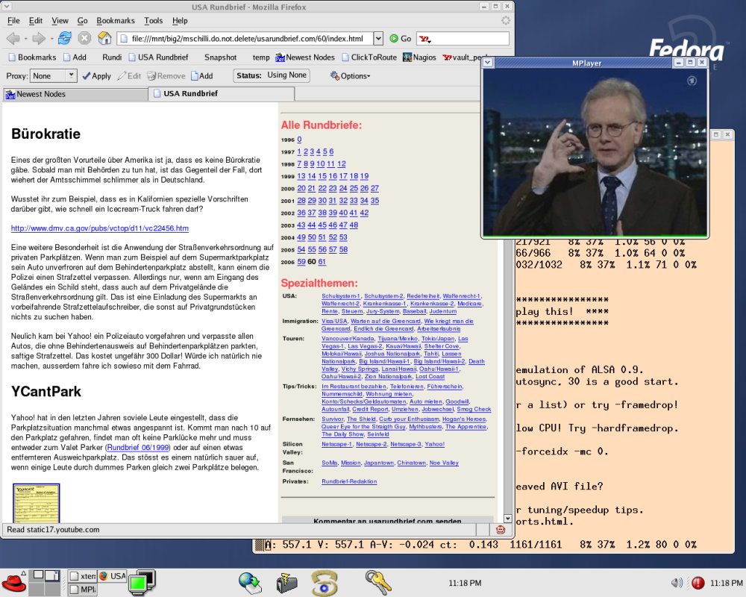Open the dmv.ca.gov vctop link
This screenshot has height=597, width=746.
tap(100, 228)
